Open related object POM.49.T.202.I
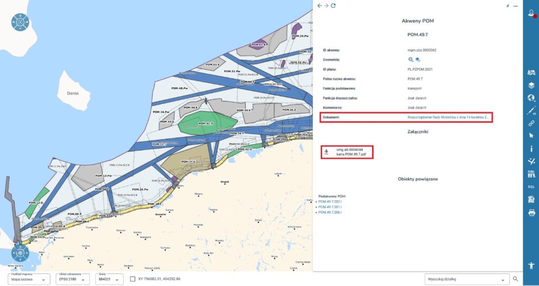This screenshot has height=286, width=539. pos(330,201)
